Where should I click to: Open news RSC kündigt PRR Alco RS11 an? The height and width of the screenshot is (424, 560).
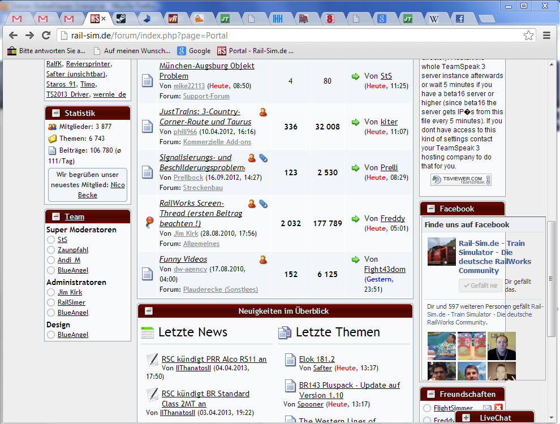[x=214, y=359]
